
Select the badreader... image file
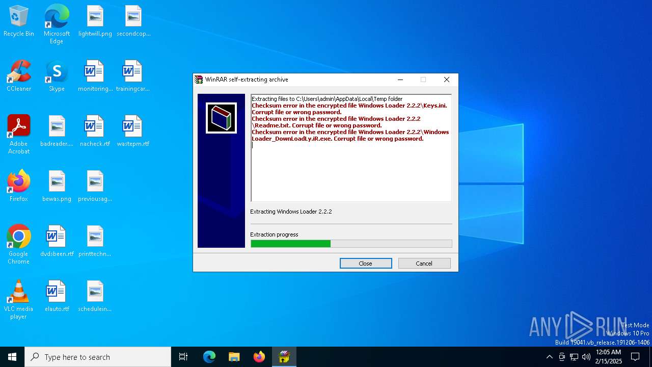[x=57, y=131]
